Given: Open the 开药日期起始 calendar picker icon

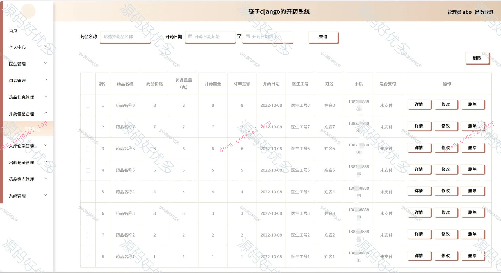Looking at the screenshot, I should click(x=190, y=37).
